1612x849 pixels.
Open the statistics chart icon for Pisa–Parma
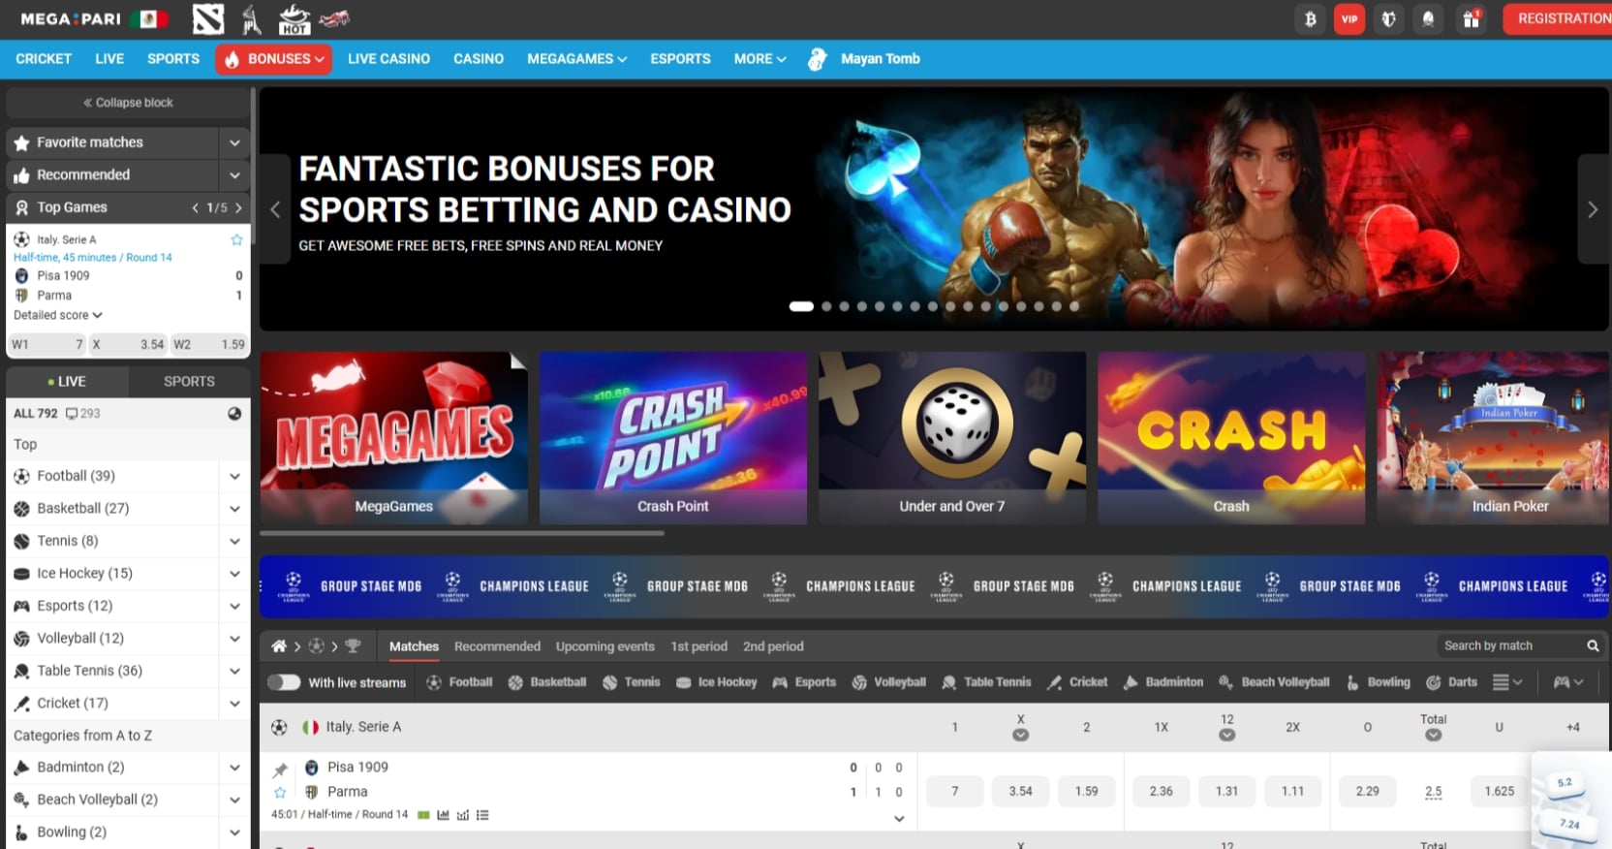[x=443, y=815]
